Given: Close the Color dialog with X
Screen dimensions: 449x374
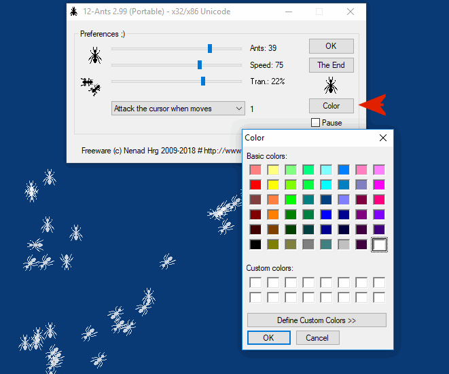Looking at the screenshot, I should (x=383, y=138).
